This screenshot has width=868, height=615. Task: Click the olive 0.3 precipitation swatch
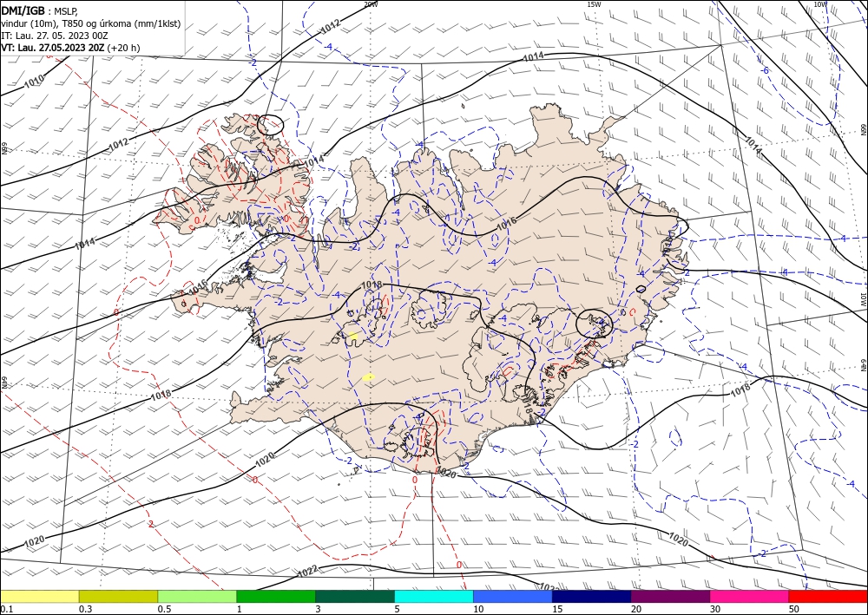(x=118, y=596)
